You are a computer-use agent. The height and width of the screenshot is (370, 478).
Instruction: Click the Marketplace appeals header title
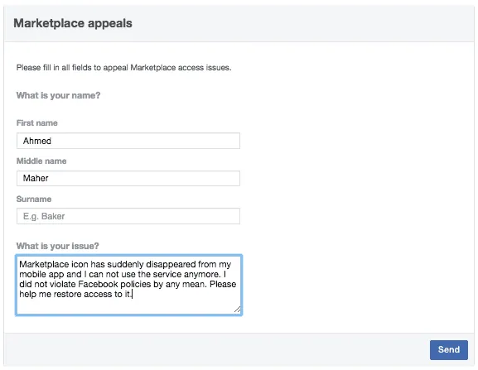pyautogui.click(x=73, y=23)
